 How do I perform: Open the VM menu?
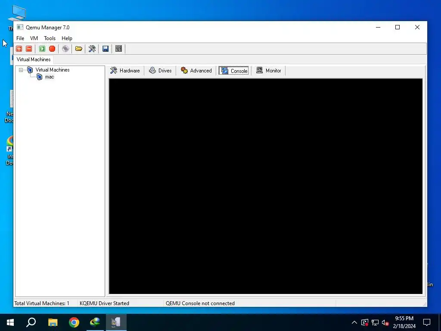(x=34, y=38)
